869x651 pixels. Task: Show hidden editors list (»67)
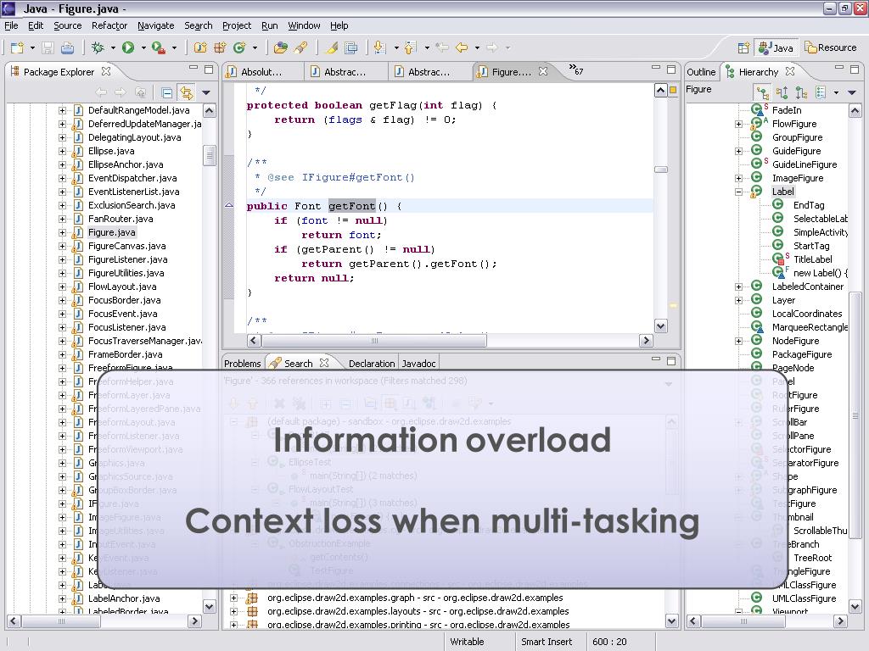click(x=576, y=70)
